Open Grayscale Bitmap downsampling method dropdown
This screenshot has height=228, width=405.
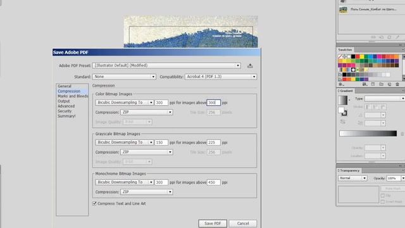[125, 142]
